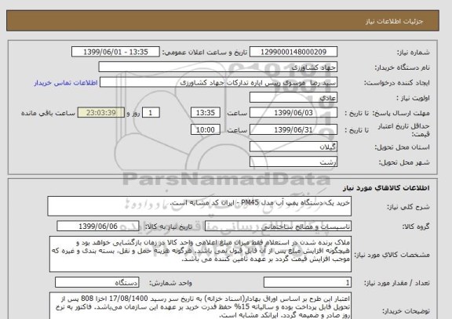Click the need priority field
Viewport: 452px width, 319px height.
coord(293,98)
